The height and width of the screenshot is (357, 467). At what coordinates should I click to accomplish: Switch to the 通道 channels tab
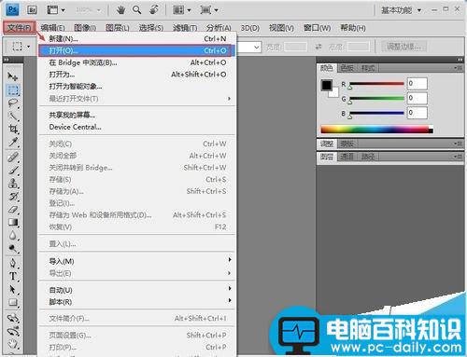347,157
